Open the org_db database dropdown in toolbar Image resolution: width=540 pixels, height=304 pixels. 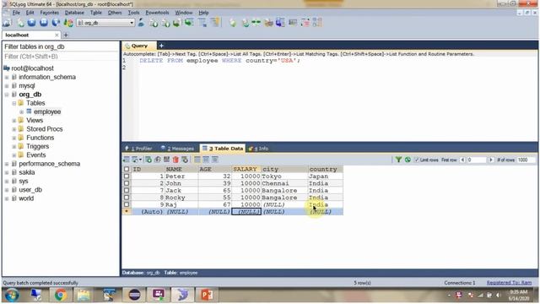pos(132,23)
